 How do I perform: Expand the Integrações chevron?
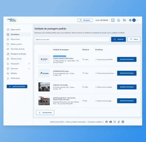click(29, 64)
